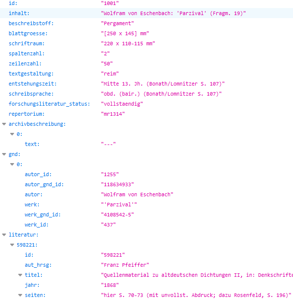293x302 pixels.
Task: Collapse the 0 entry under archivbeschreibung
Action: pos(12,134)
